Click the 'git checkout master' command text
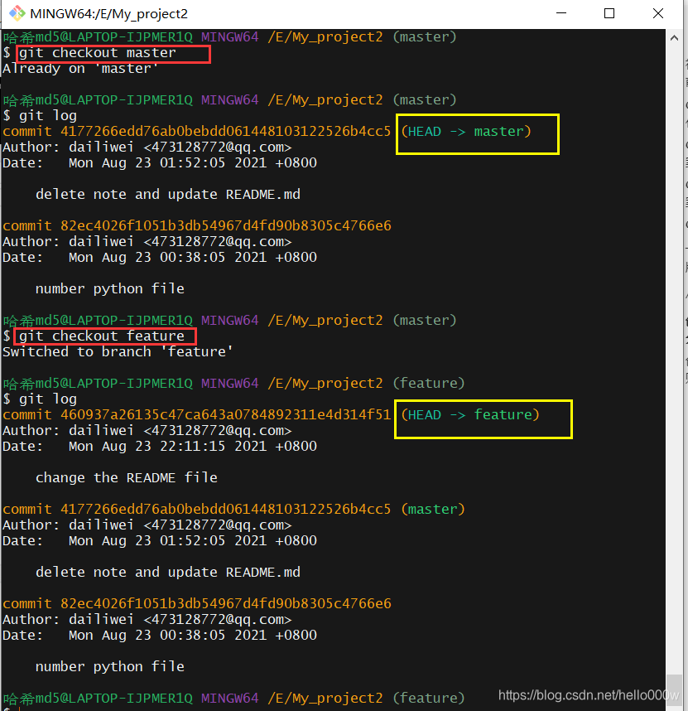 (x=98, y=52)
